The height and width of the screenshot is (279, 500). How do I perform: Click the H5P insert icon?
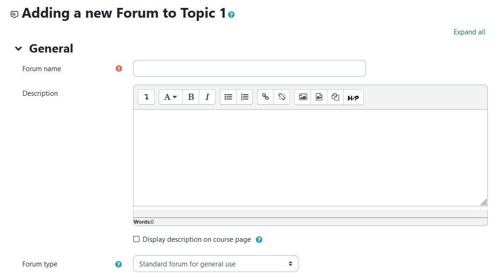pos(353,98)
